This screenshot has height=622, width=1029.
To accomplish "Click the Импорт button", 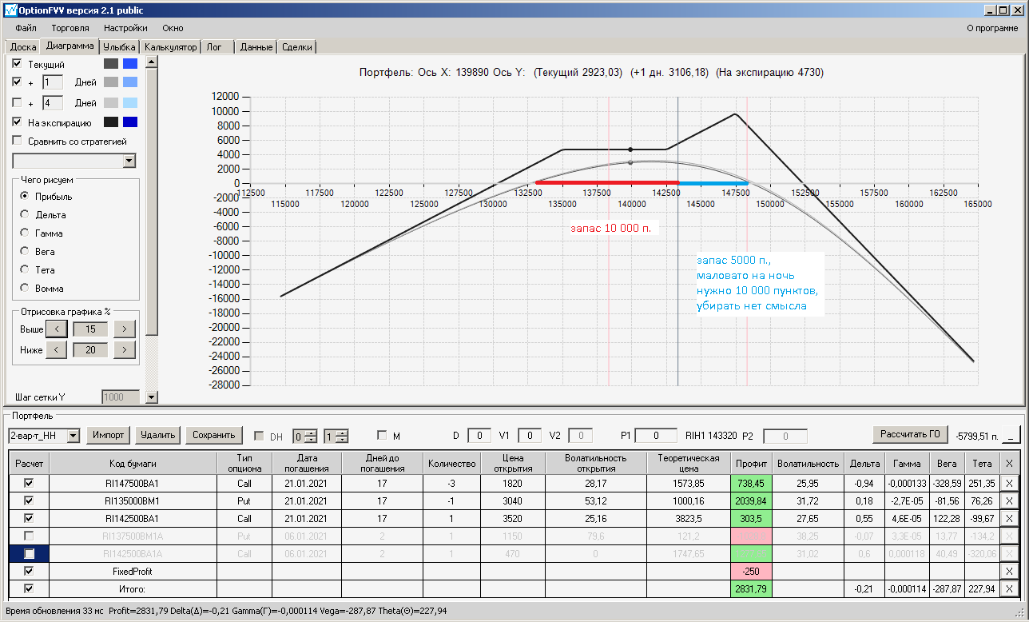I will coord(109,435).
